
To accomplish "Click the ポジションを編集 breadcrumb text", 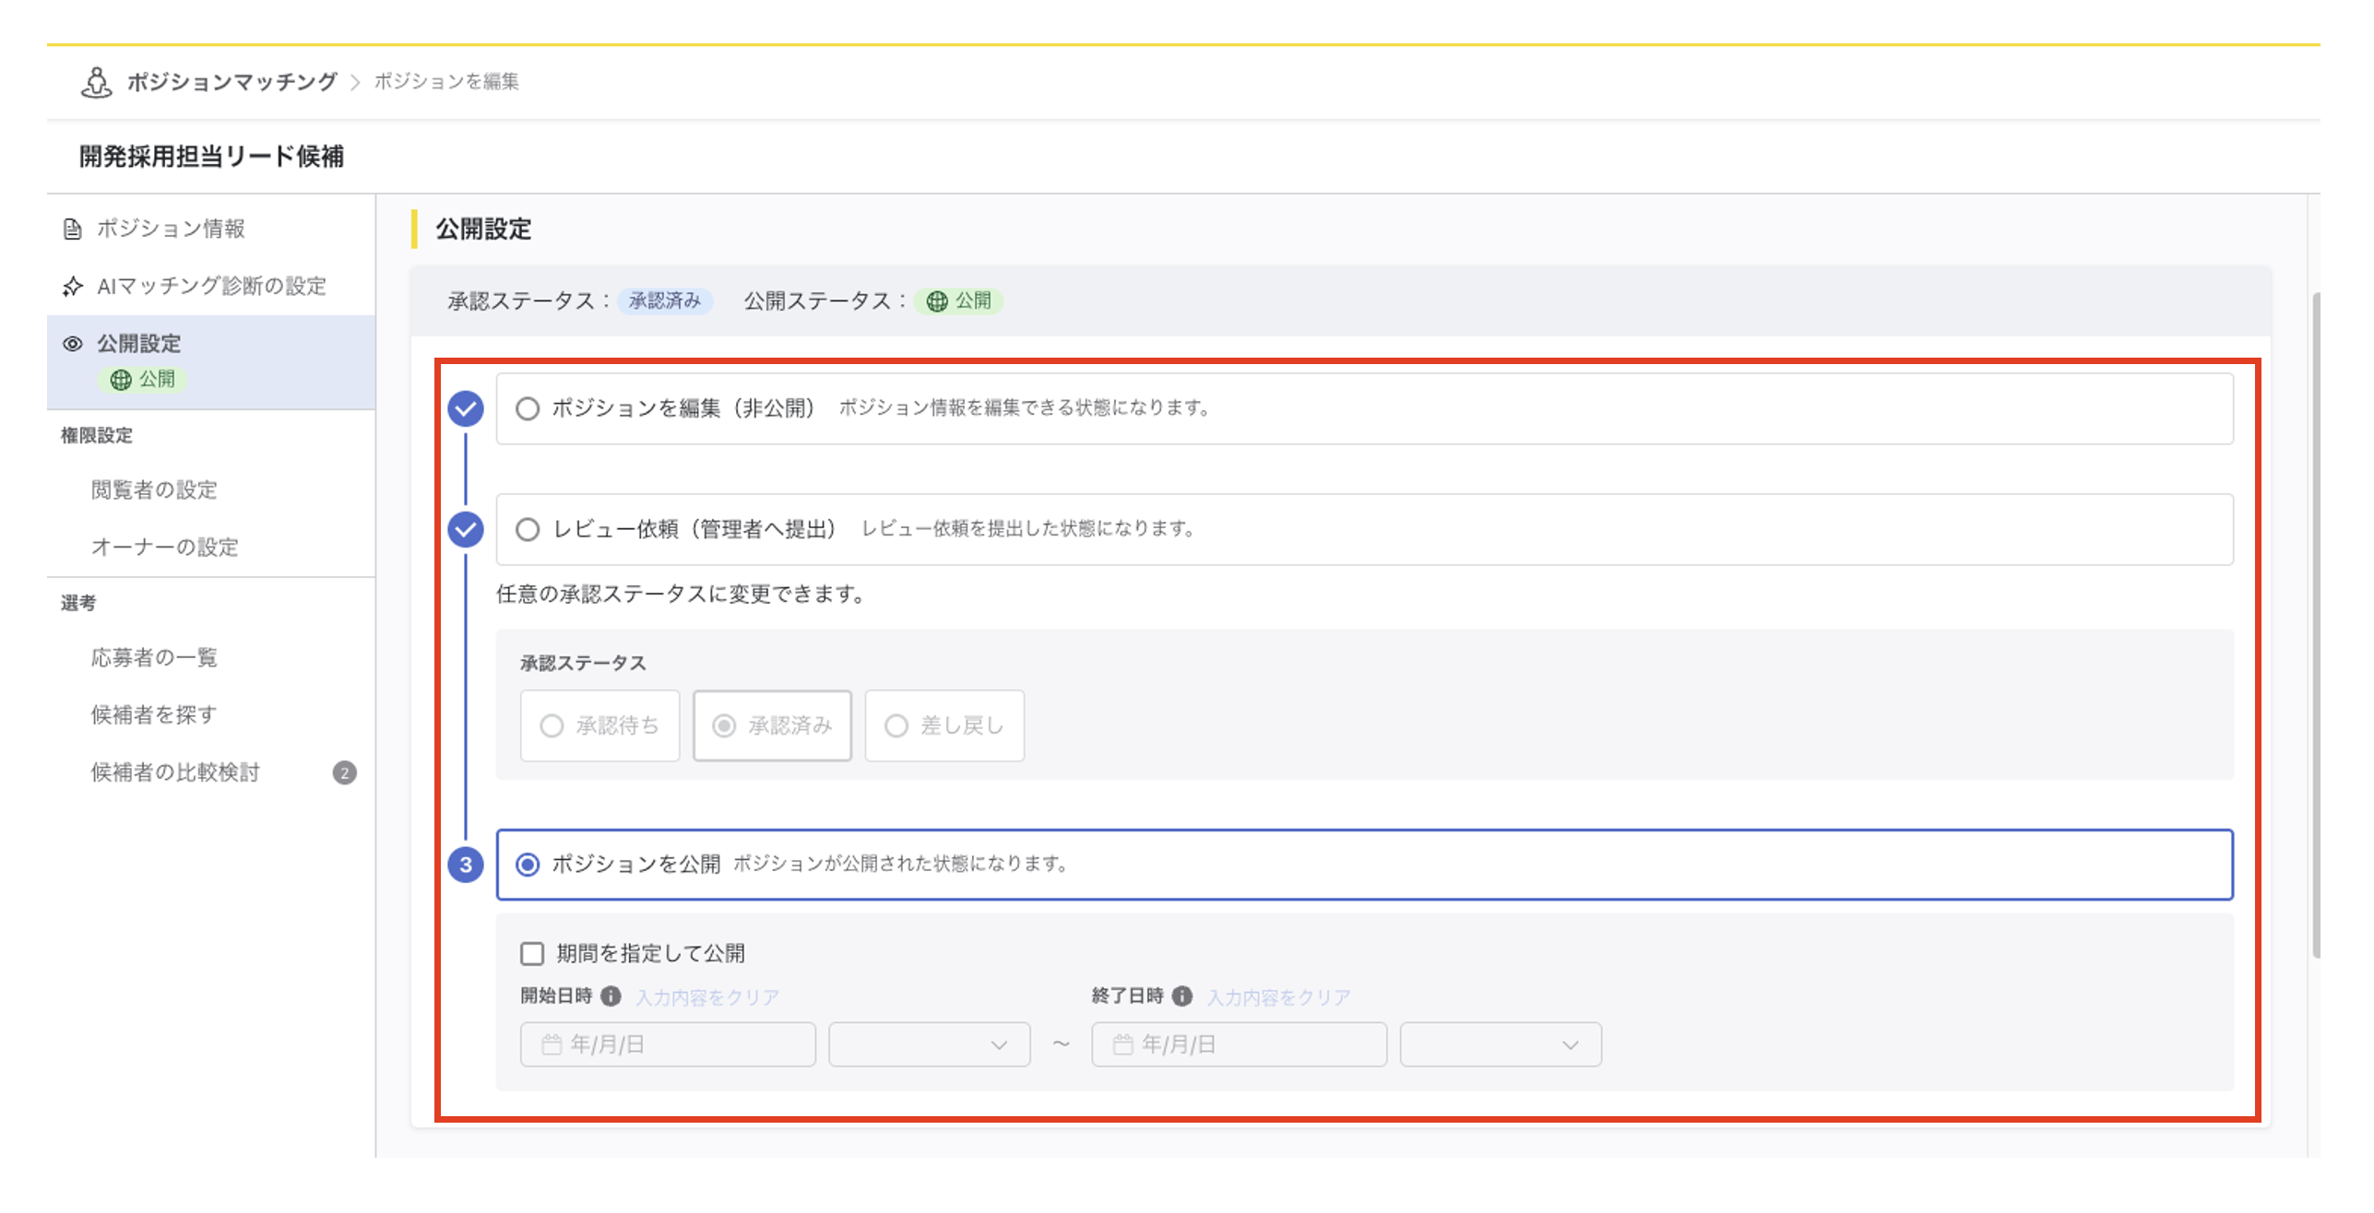I will [446, 82].
